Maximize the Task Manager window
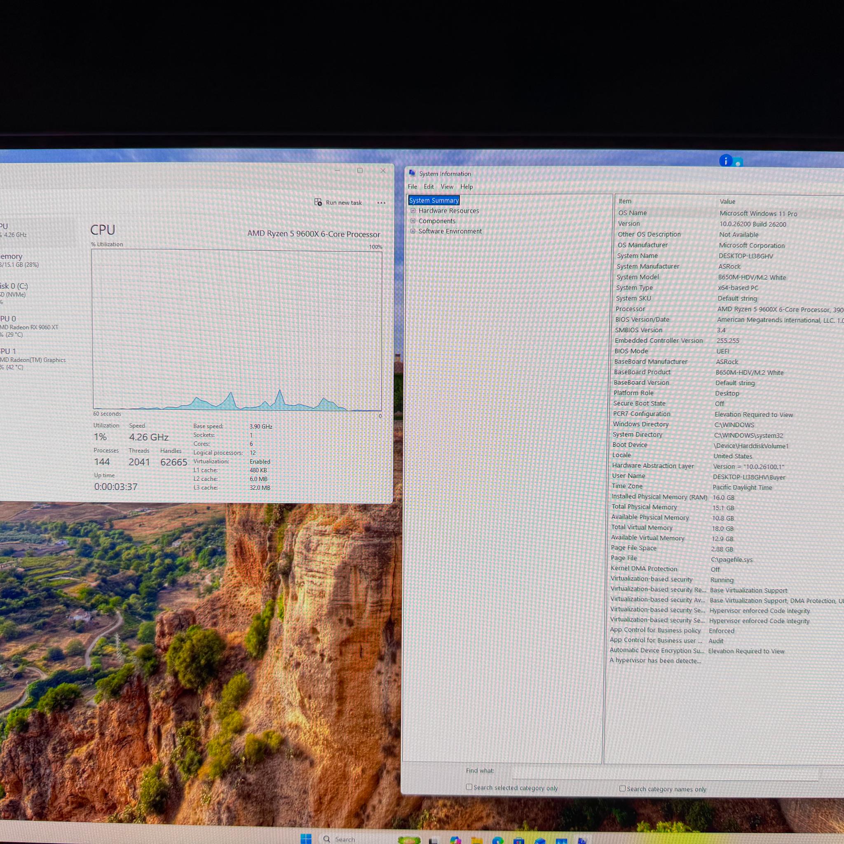Image resolution: width=844 pixels, height=844 pixels. (x=360, y=170)
